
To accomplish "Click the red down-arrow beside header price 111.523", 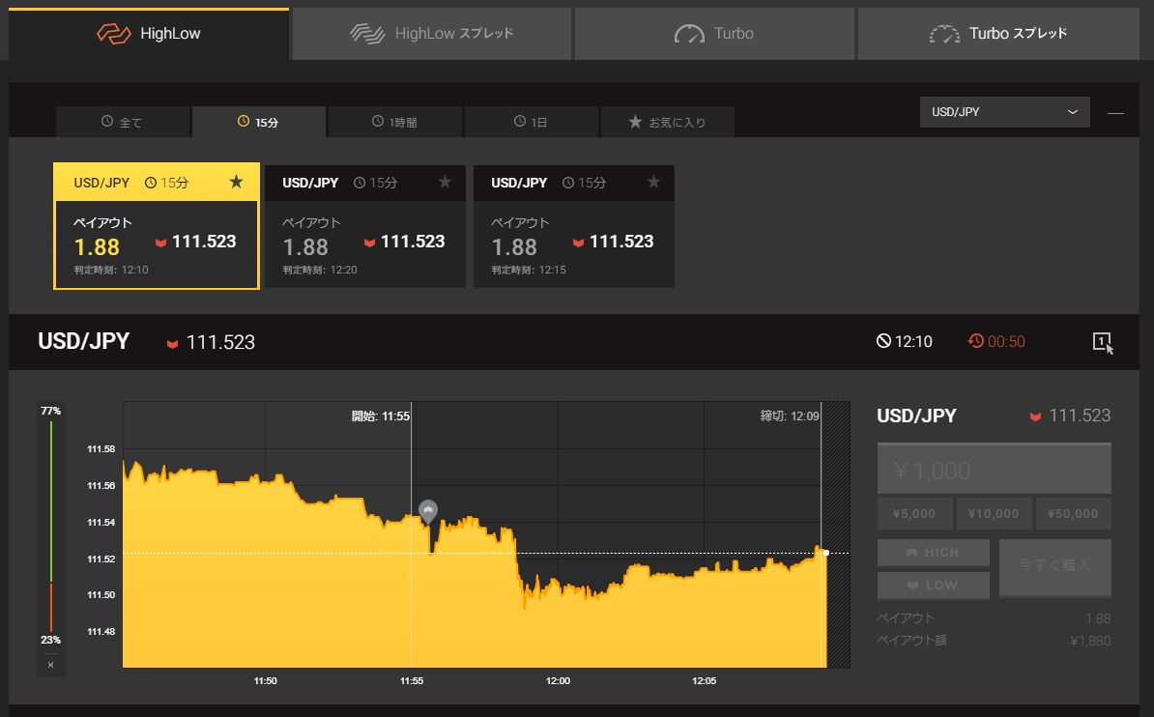I will coord(172,344).
